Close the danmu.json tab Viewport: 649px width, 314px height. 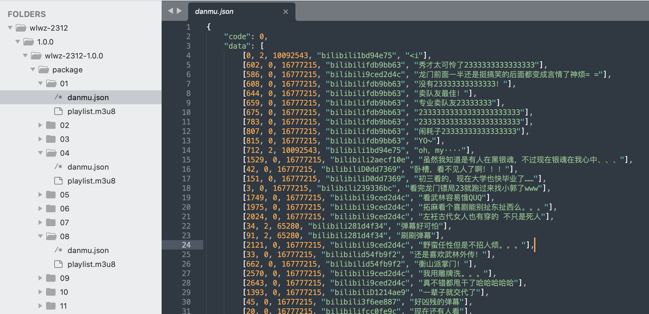point(285,12)
